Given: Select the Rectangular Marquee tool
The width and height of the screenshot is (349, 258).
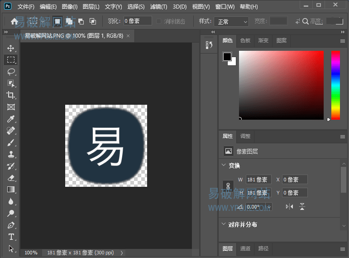Looking at the screenshot, I should (x=11, y=60).
